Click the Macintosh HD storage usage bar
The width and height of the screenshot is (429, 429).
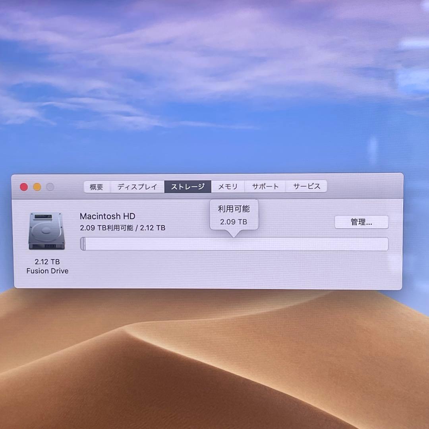[234, 244]
